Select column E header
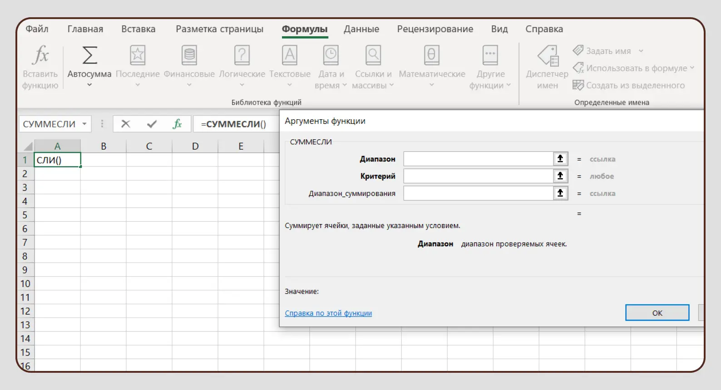This screenshot has height=390, width=721. (241, 146)
